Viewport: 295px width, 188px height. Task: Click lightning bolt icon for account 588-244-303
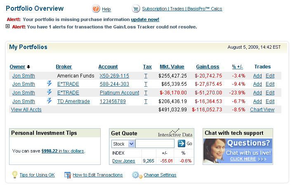(x=49, y=83)
